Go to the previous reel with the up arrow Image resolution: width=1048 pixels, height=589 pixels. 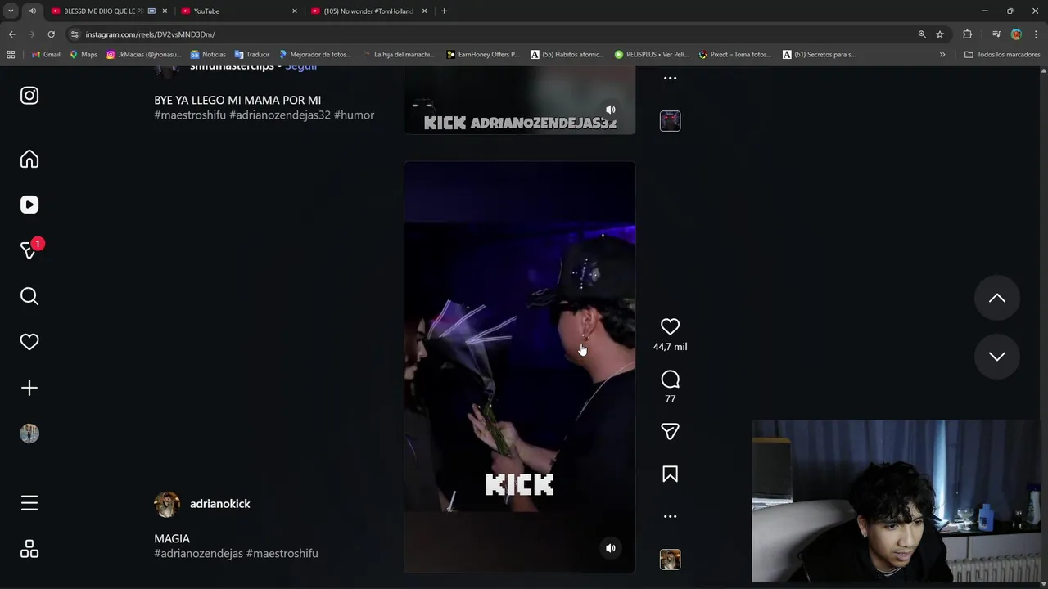coord(996,299)
